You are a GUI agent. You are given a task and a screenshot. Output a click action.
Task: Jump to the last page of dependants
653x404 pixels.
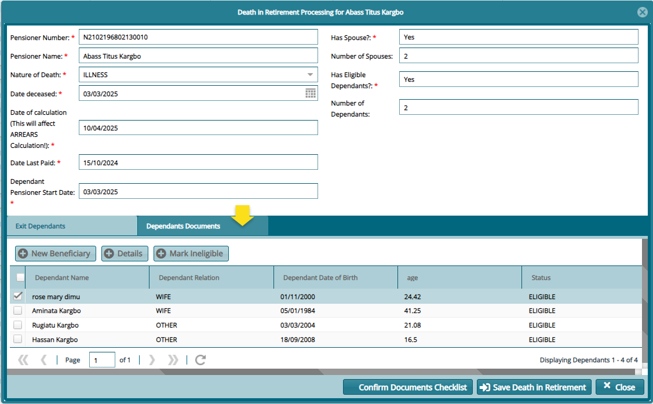[x=173, y=360]
